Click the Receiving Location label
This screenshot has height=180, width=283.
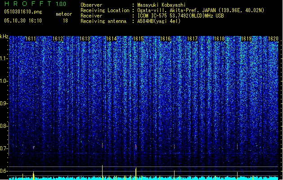105,10
